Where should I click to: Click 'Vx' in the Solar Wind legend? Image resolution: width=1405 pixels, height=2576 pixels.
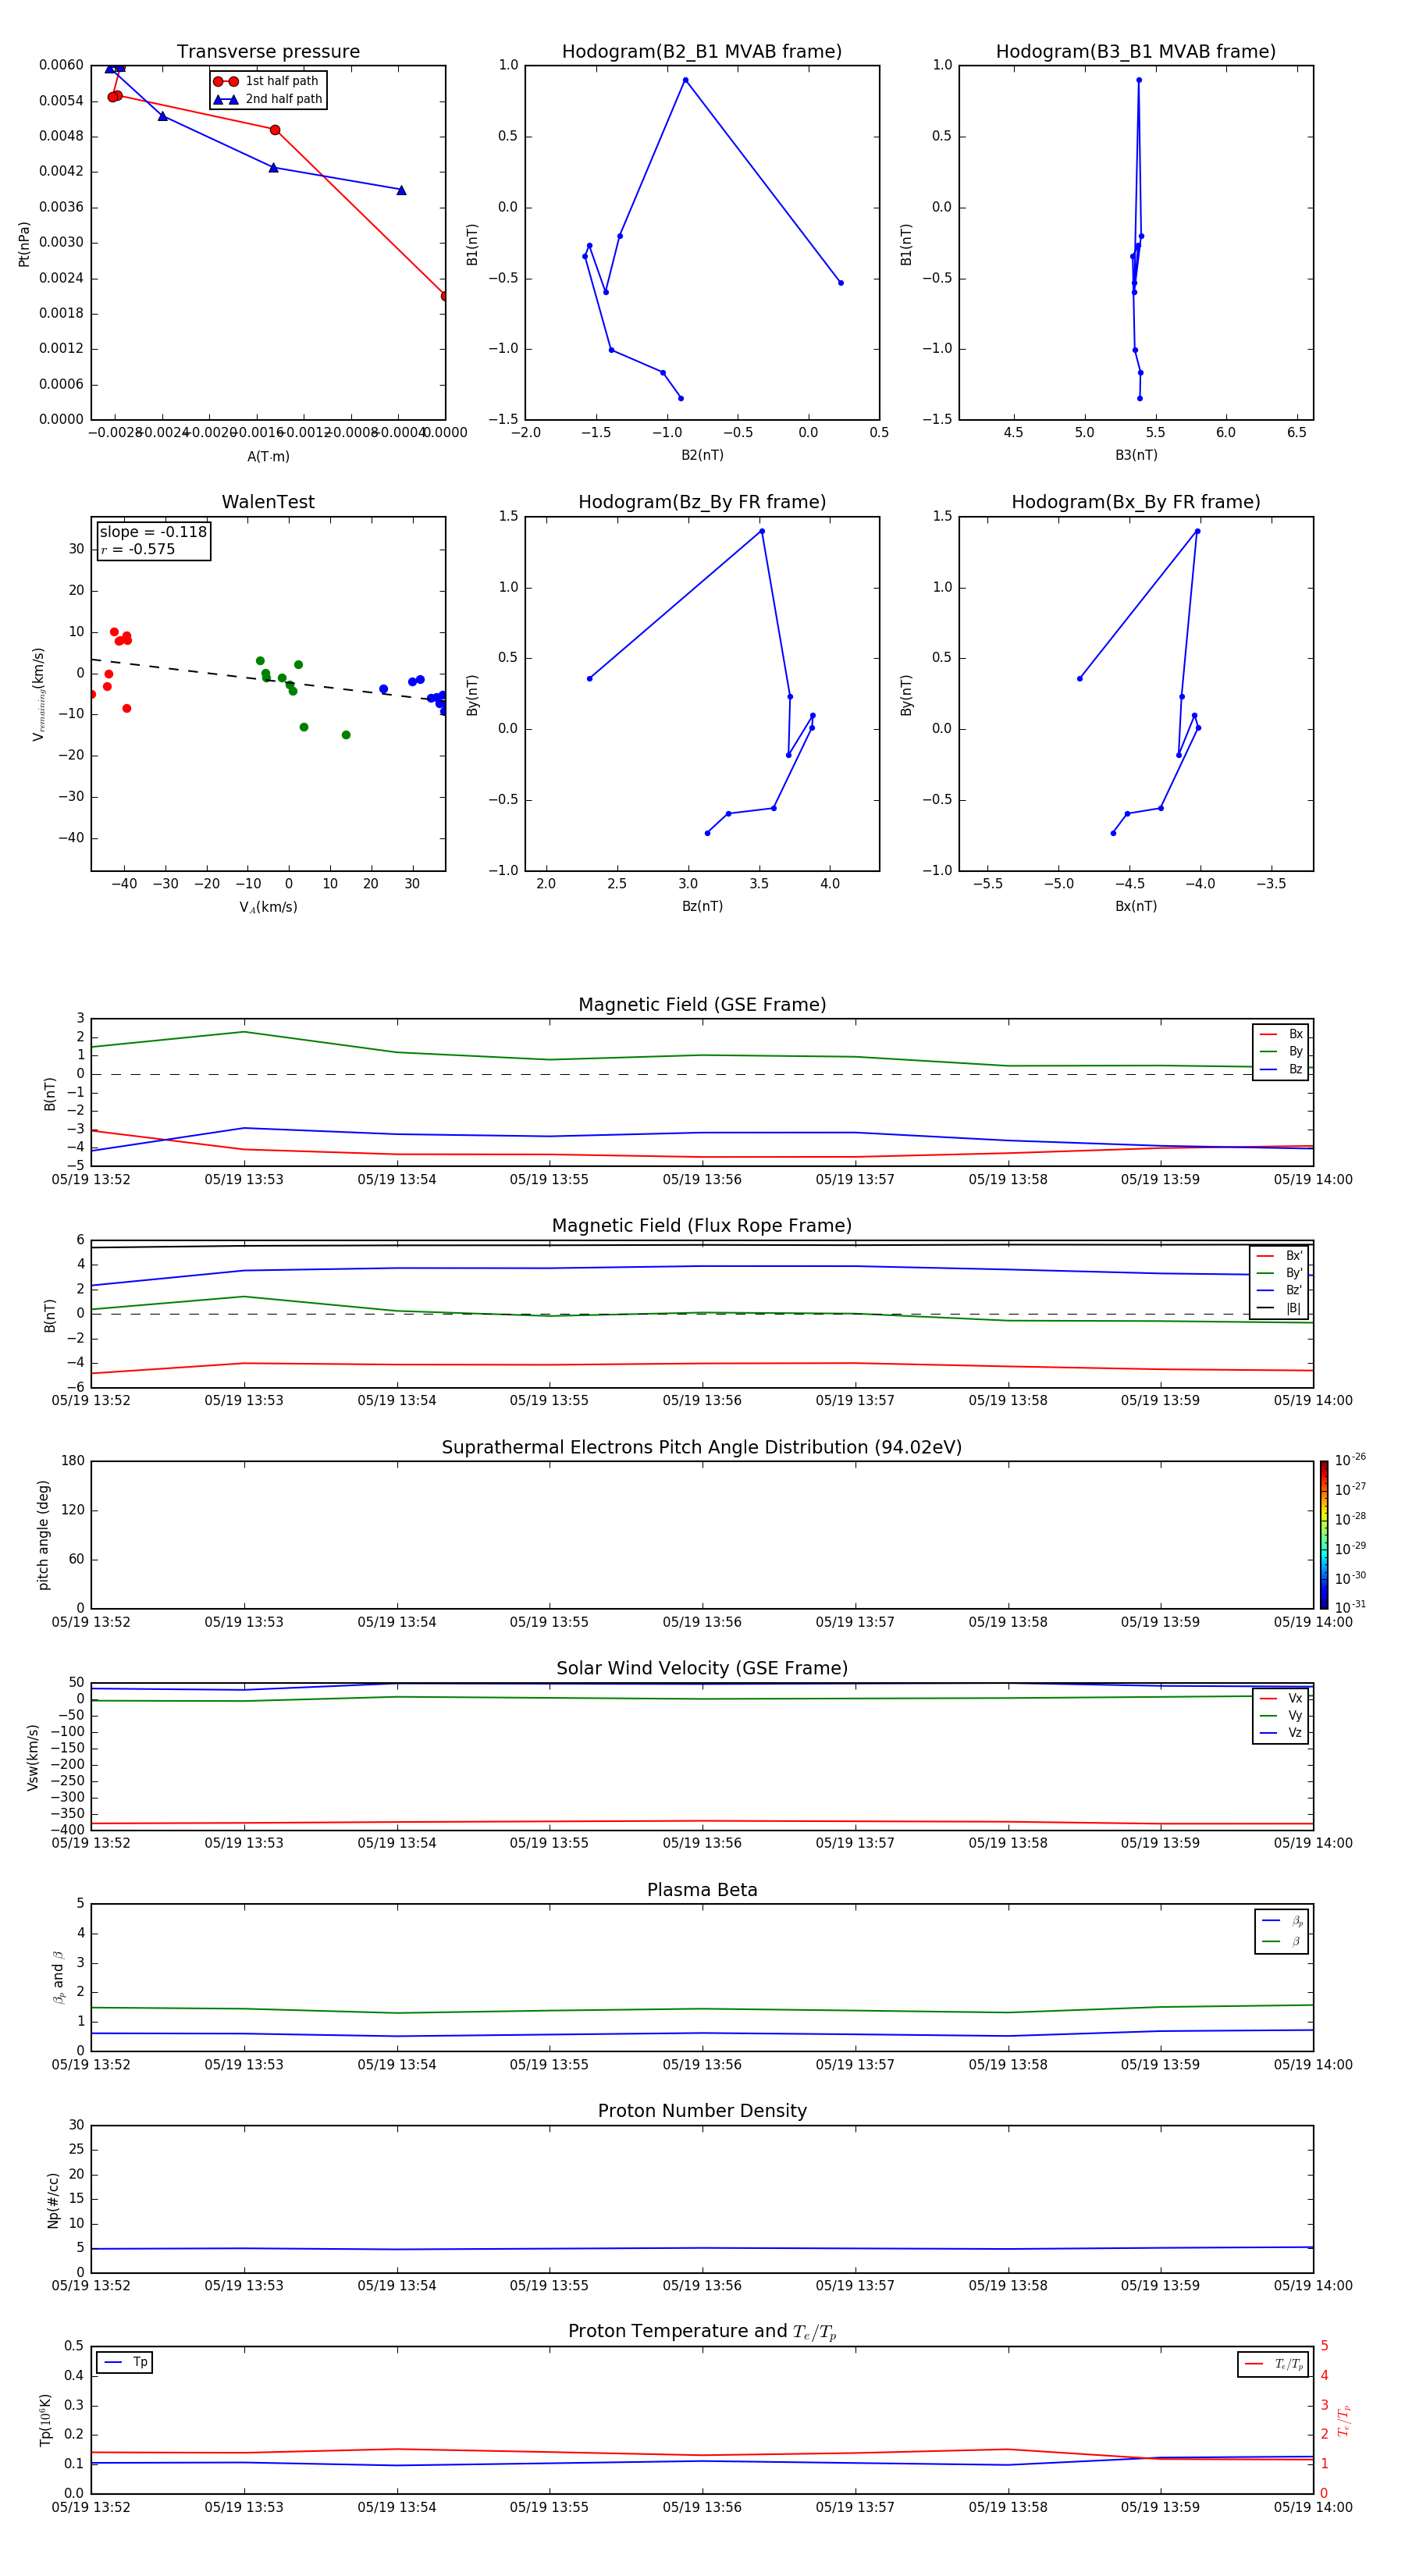(x=1295, y=1698)
